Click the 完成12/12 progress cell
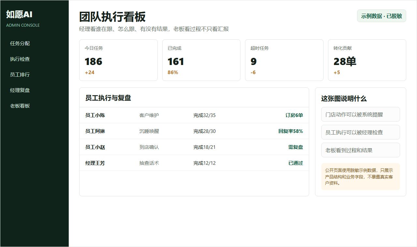This screenshot has width=417, height=247. coord(205,163)
